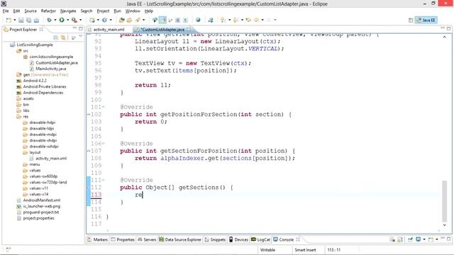Image resolution: width=454 pixels, height=255 pixels.
Task: Click the New file toolbar icon
Action: (x=9, y=20)
